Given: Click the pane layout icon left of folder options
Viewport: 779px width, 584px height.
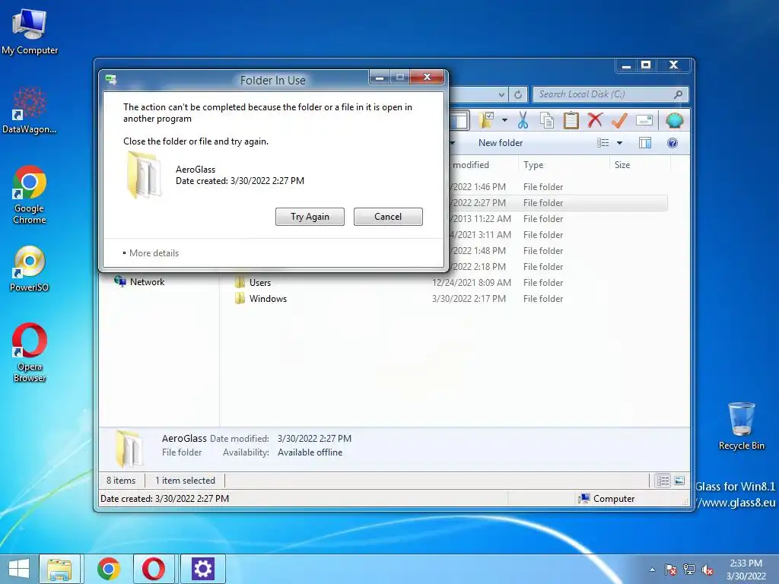Looking at the screenshot, I should coord(459,120).
